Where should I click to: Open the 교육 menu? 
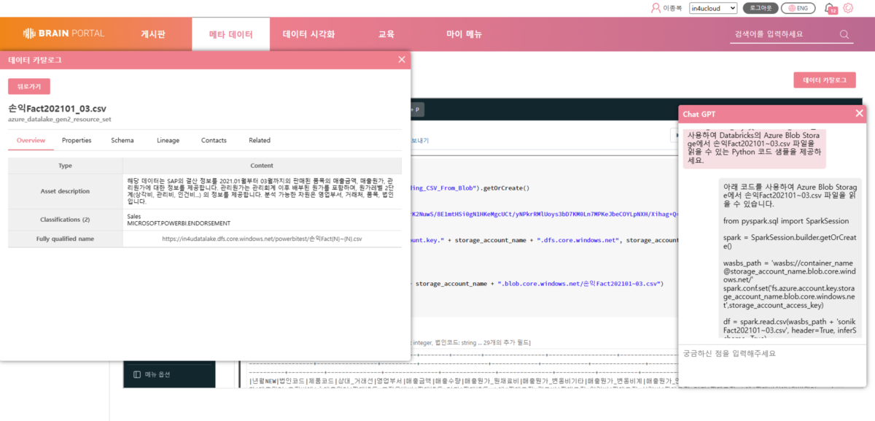386,34
